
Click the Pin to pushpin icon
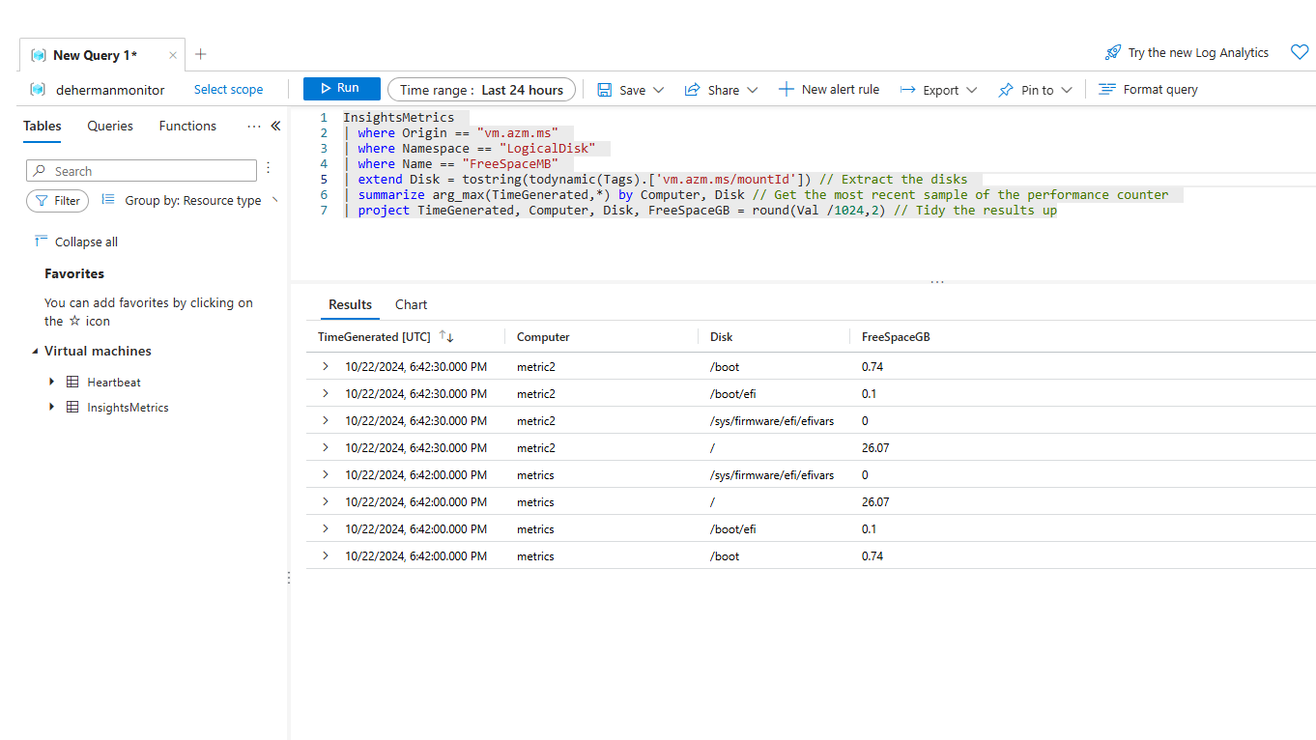(x=1006, y=90)
